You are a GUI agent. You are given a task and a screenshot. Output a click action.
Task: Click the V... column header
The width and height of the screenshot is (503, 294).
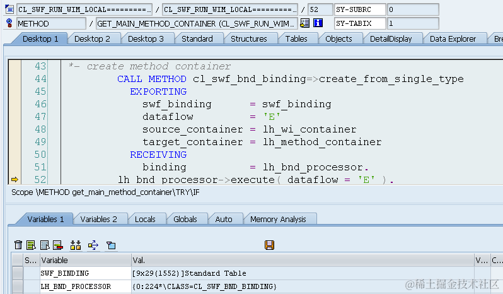482,261
